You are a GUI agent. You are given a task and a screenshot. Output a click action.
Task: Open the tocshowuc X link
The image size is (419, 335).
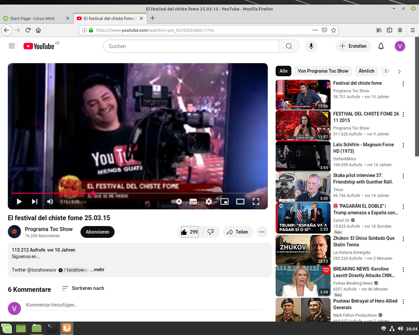(74, 270)
